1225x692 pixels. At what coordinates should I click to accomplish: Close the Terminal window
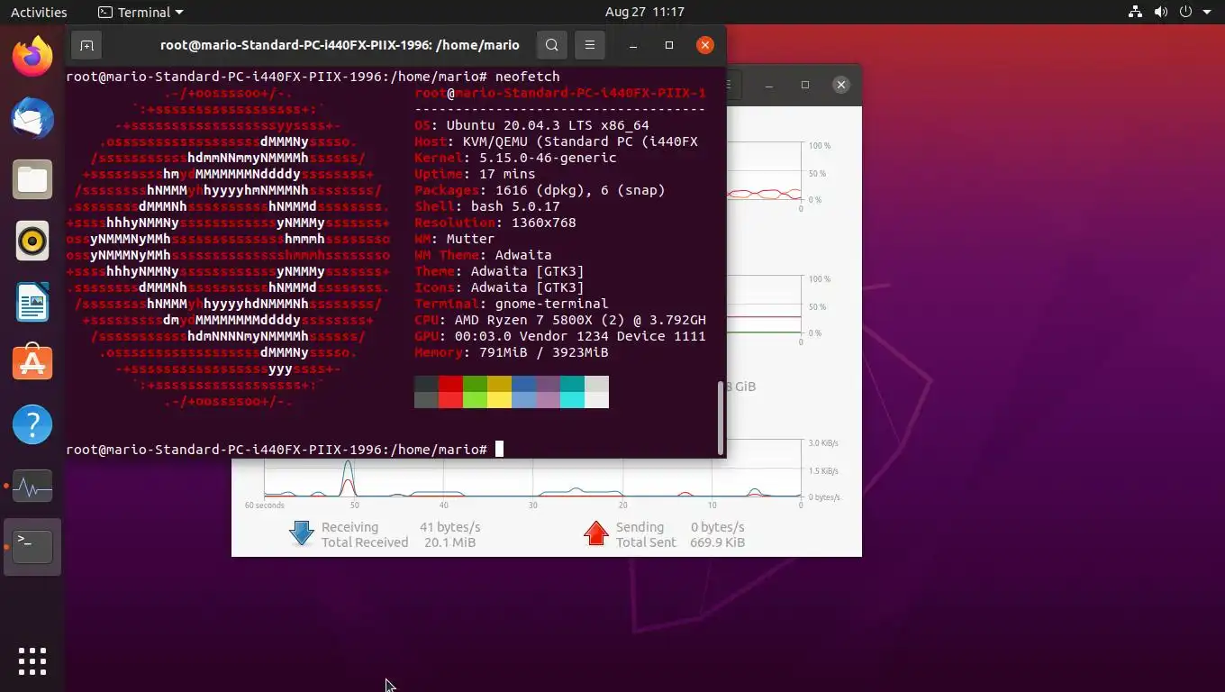705,45
